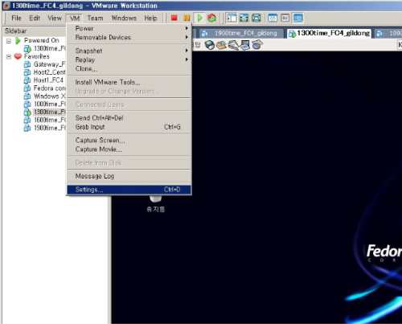Select Fedora core in Favorites list
Image resolution: width=402 pixels, height=324 pixels.
coord(45,88)
